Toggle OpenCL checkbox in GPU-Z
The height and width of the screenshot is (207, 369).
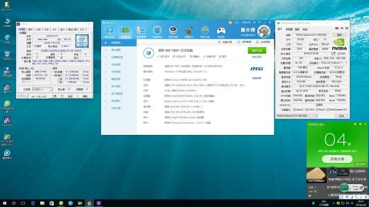tap(294, 109)
